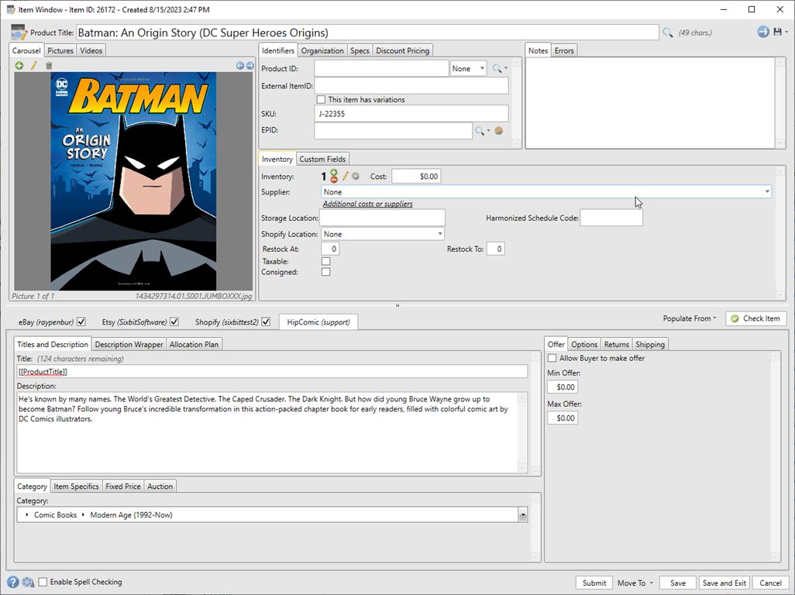Click the magnifier icon beside Product Title
The height and width of the screenshot is (595, 795).
click(668, 33)
